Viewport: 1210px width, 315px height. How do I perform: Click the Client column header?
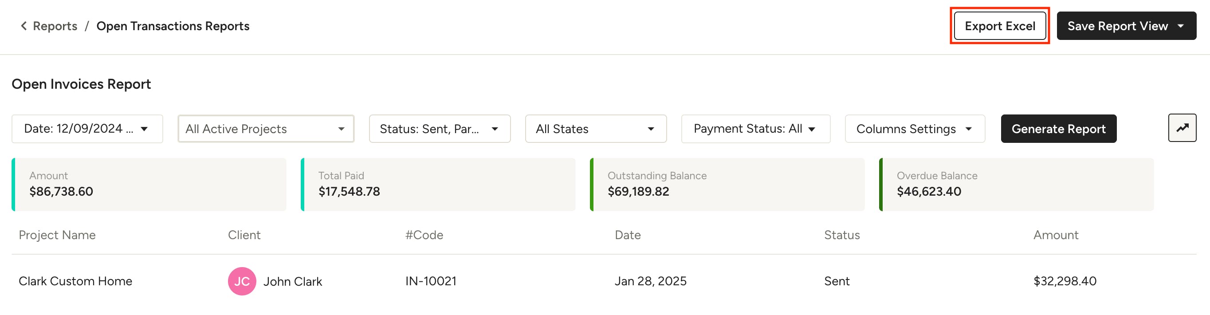click(x=244, y=235)
